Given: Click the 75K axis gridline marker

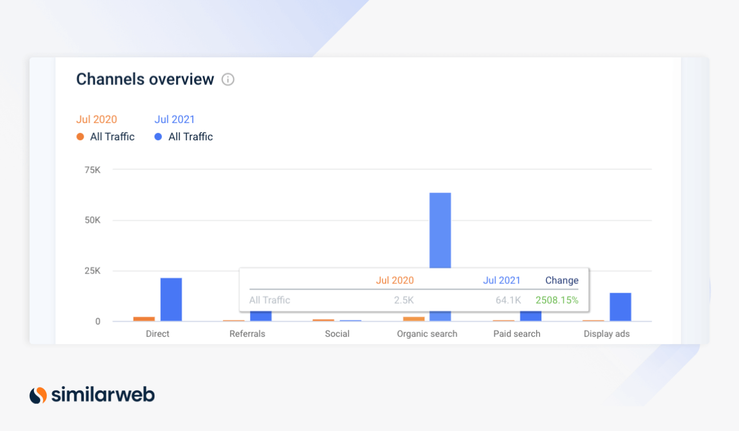Looking at the screenshot, I should click(x=94, y=169).
